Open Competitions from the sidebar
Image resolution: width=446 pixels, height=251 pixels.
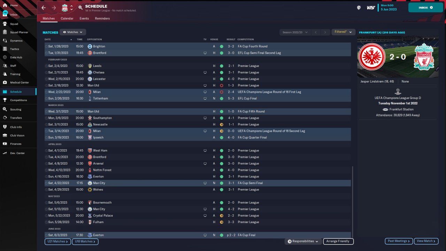18,100
